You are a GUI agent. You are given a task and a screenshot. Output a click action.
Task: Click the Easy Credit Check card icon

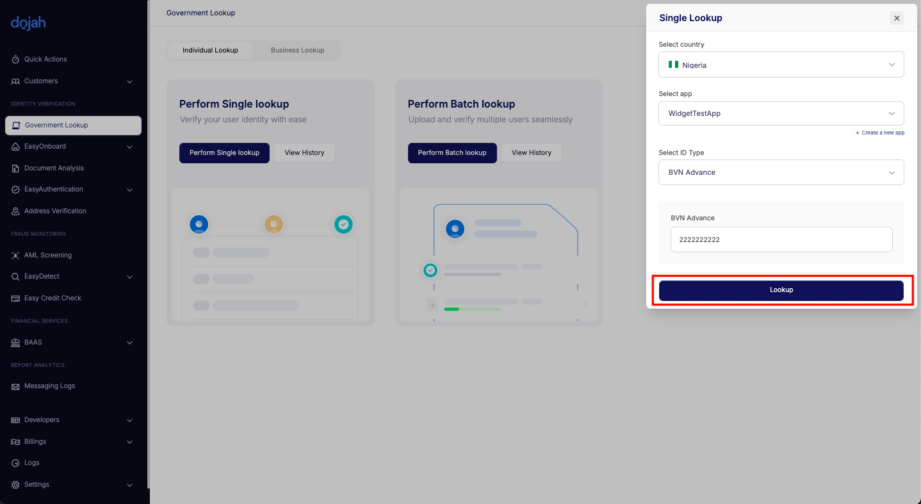pyautogui.click(x=15, y=298)
